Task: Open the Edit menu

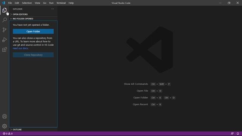Action: click(x=17, y=3)
